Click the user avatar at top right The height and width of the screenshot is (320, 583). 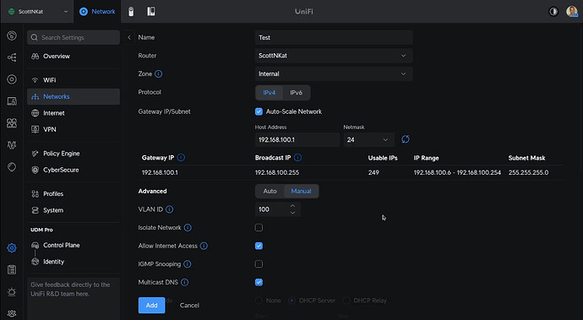click(572, 12)
